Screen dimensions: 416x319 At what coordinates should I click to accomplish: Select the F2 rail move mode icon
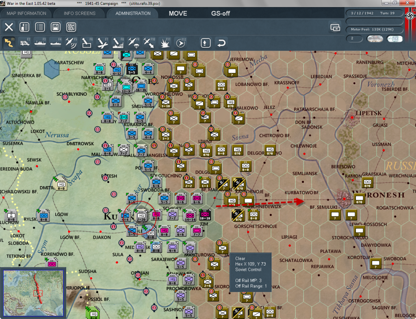click(25, 43)
